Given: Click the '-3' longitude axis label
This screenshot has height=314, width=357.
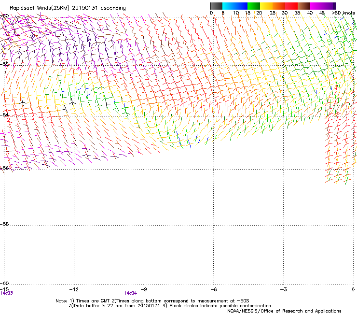Looking at the screenshot, I should [283, 289].
